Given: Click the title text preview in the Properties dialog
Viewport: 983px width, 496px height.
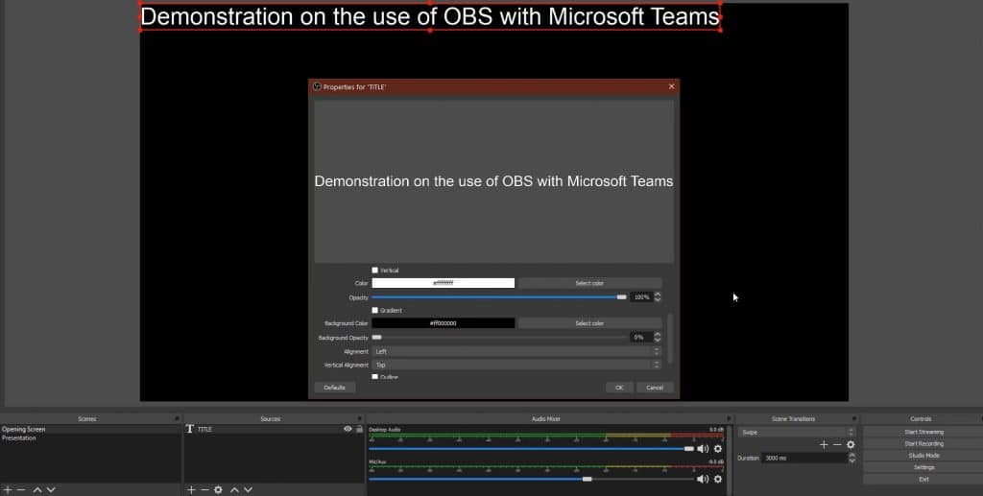Looking at the screenshot, I should [x=493, y=181].
